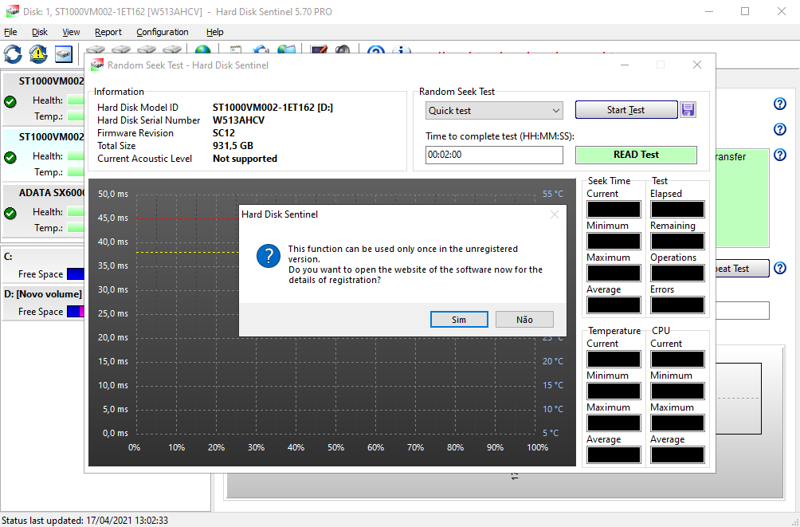800x527 pixels.
Task: Click the Random Seek Test window title icon
Action: 97,65
